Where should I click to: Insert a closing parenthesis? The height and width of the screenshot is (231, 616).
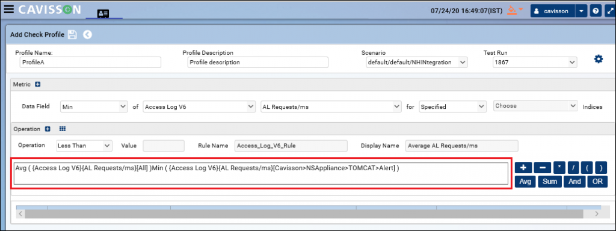click(602, 167)
